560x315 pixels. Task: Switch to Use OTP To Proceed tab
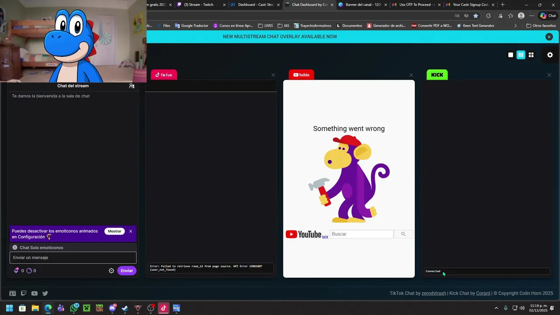416,5
